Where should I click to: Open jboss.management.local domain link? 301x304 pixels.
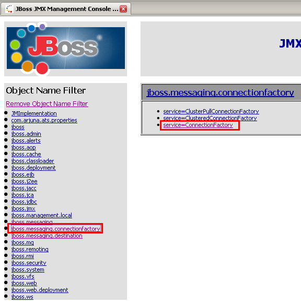tap(41, 215)
